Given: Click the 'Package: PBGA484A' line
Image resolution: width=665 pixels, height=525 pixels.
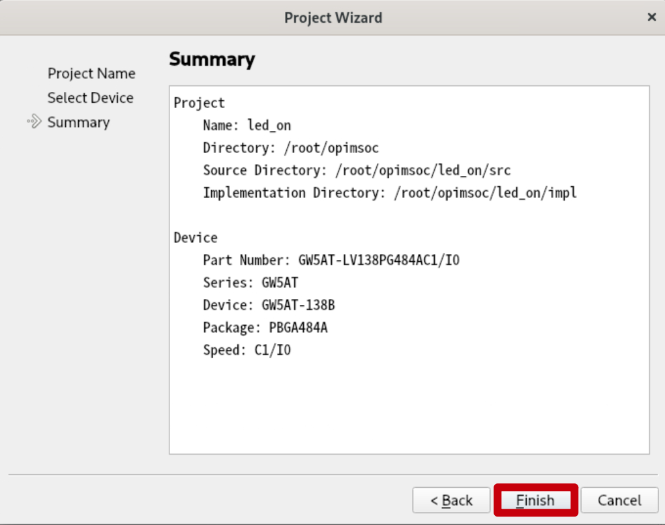Looking at the screenshot, I should [265, 328].
